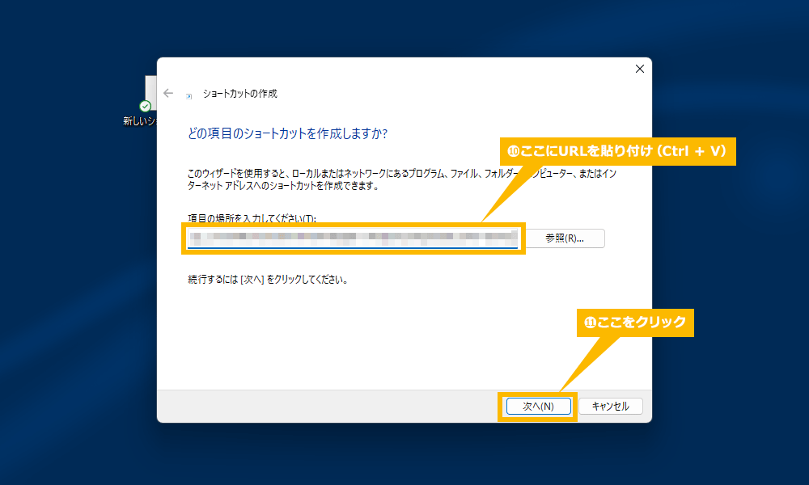This screenshot has height=485, width=809.
Task: Click the ショートカットの作成 title text
Action: (x=240, y=93)
